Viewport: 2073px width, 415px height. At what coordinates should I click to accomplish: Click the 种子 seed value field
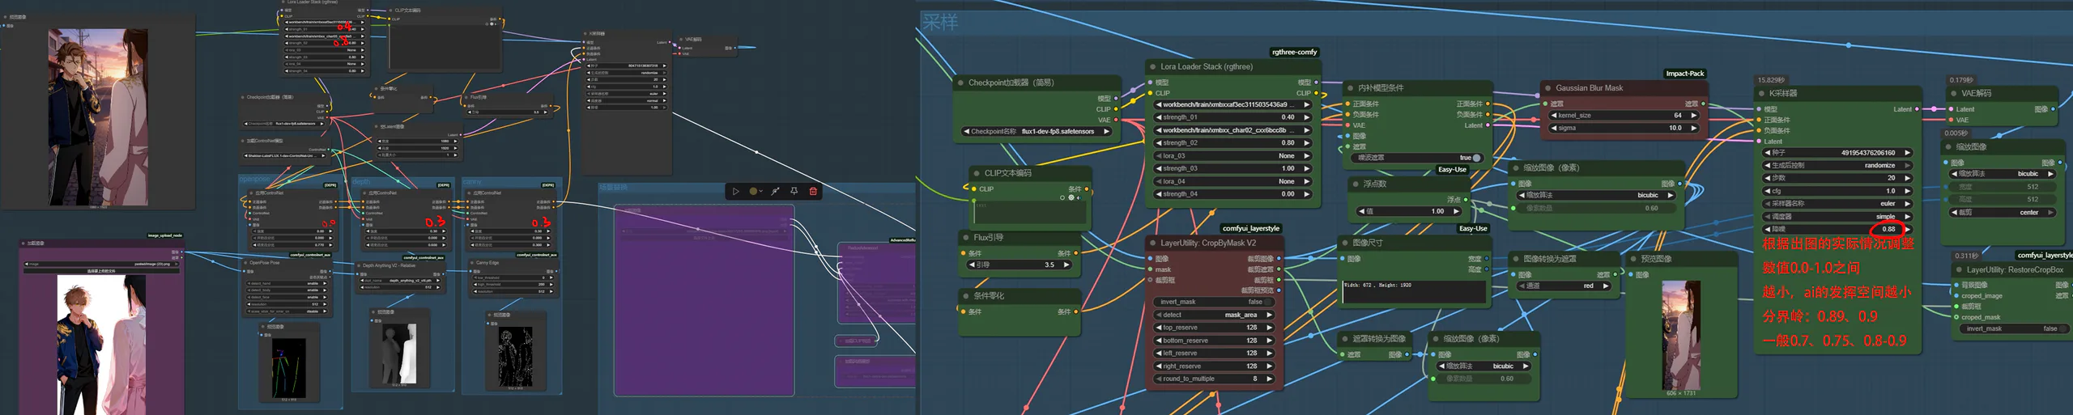(x=1837, y=152)
